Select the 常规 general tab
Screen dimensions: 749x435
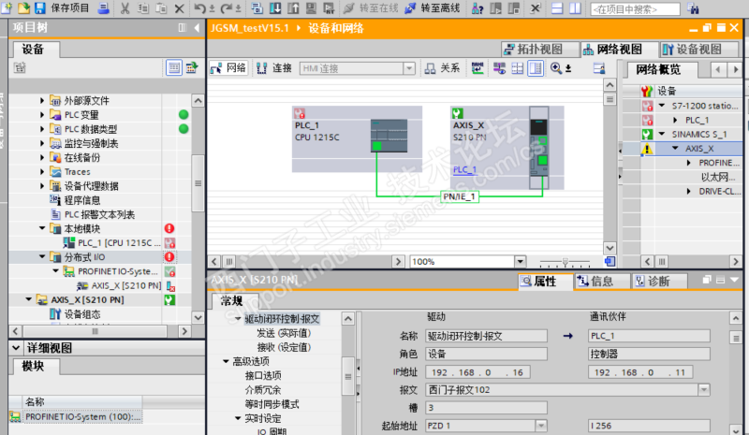coord(231,301)
